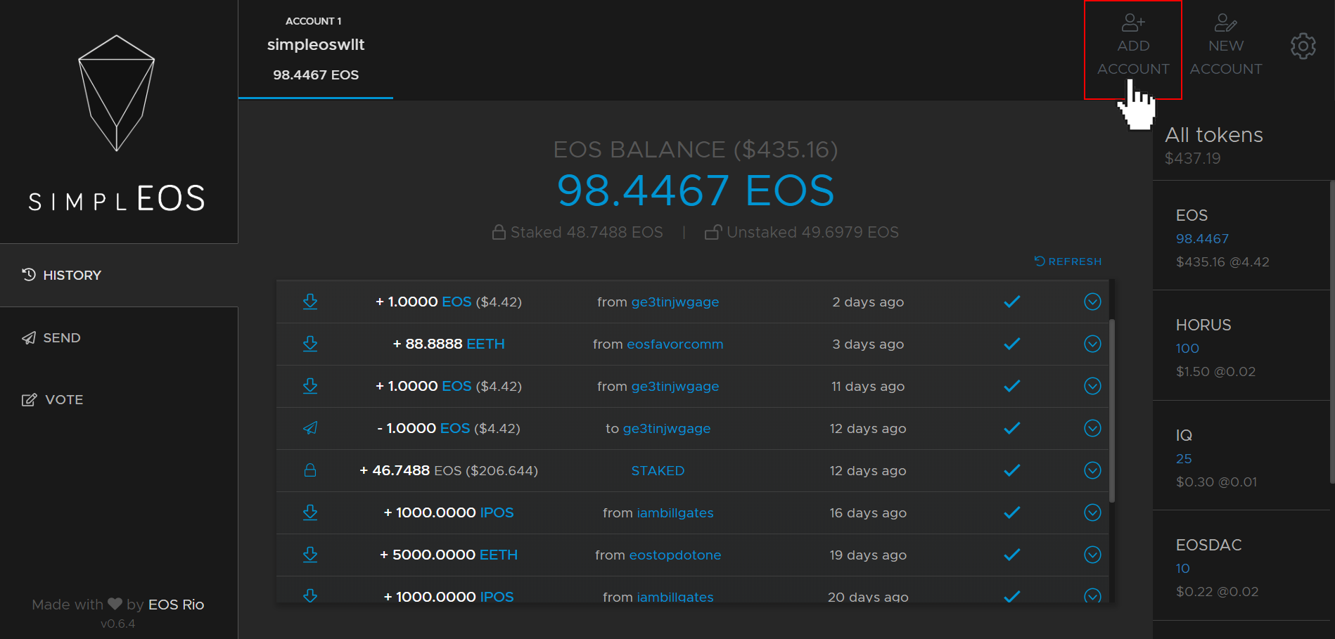Click the send paper-plane icon in sidebar
The height and width of the screenshot is (639, 1335).
point(29,338)
